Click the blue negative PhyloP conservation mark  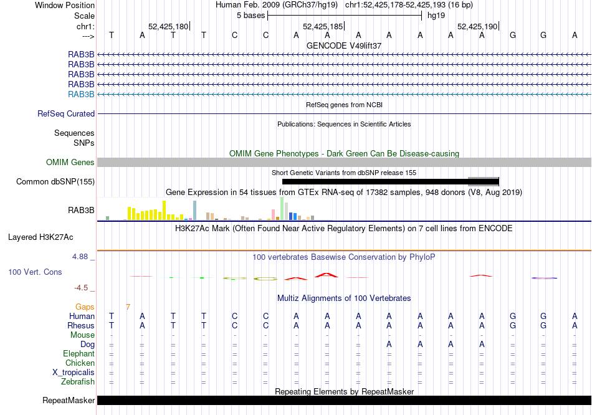click(544, 279)
